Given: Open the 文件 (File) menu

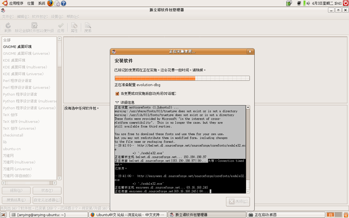Looking at the screenshot, I should [x=8, y=17].
